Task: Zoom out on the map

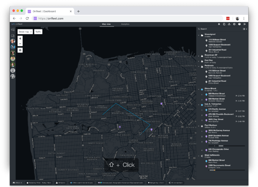Action: click(20, 44)
